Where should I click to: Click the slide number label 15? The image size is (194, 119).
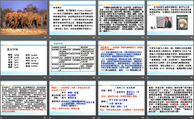point(143,37)
